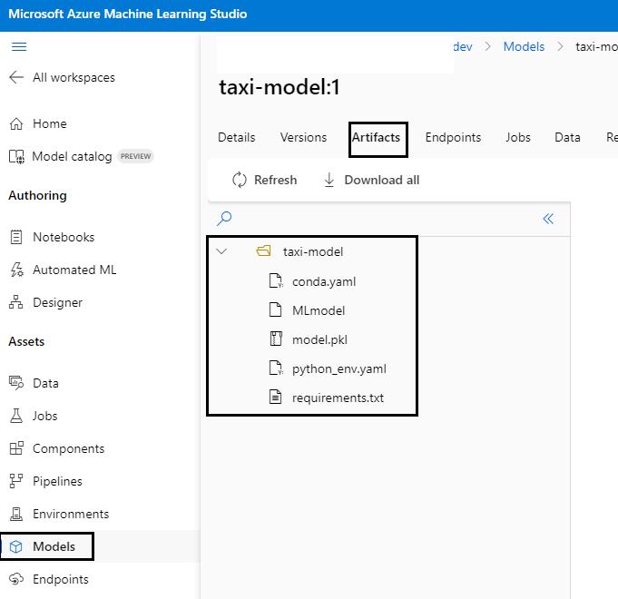The image size is (618, 599).
Task: Click the circular Refresh icon
Action: pyautogui.click(x=240, y=180)
